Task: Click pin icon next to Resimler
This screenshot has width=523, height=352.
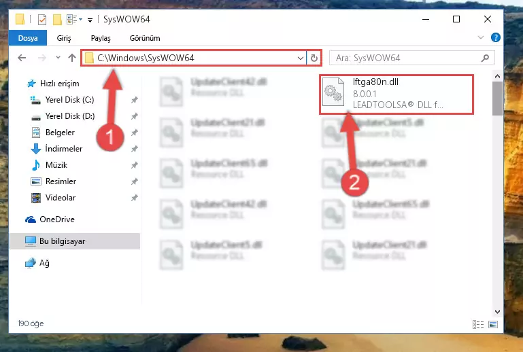Action: pyautogui.click(x=135, y=181)
